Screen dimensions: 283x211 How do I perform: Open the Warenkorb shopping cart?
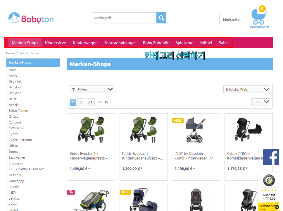pos(259,18)
